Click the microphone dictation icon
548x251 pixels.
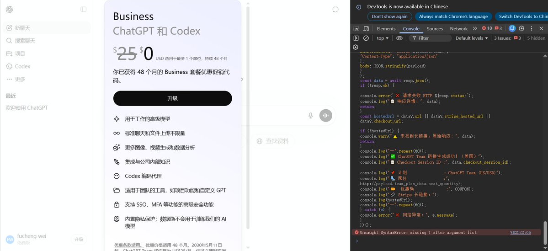310,115
